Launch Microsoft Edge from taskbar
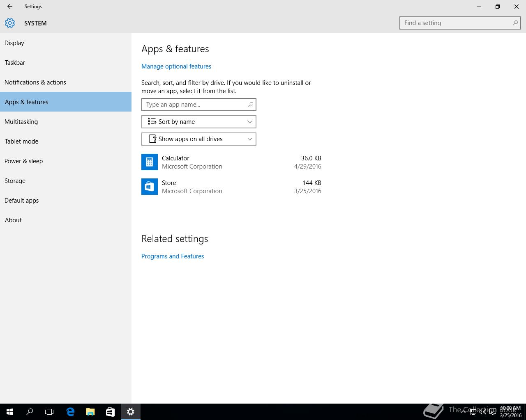This screenshot has height=420, width=526. (70, 412)
